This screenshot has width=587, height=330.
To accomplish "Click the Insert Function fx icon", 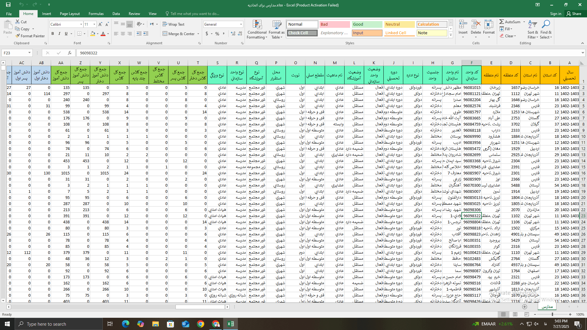I will tap(70, 53).
